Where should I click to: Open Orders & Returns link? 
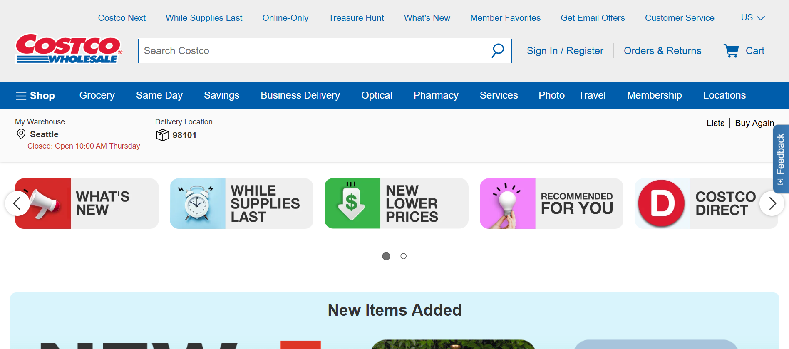coord(662,51)
